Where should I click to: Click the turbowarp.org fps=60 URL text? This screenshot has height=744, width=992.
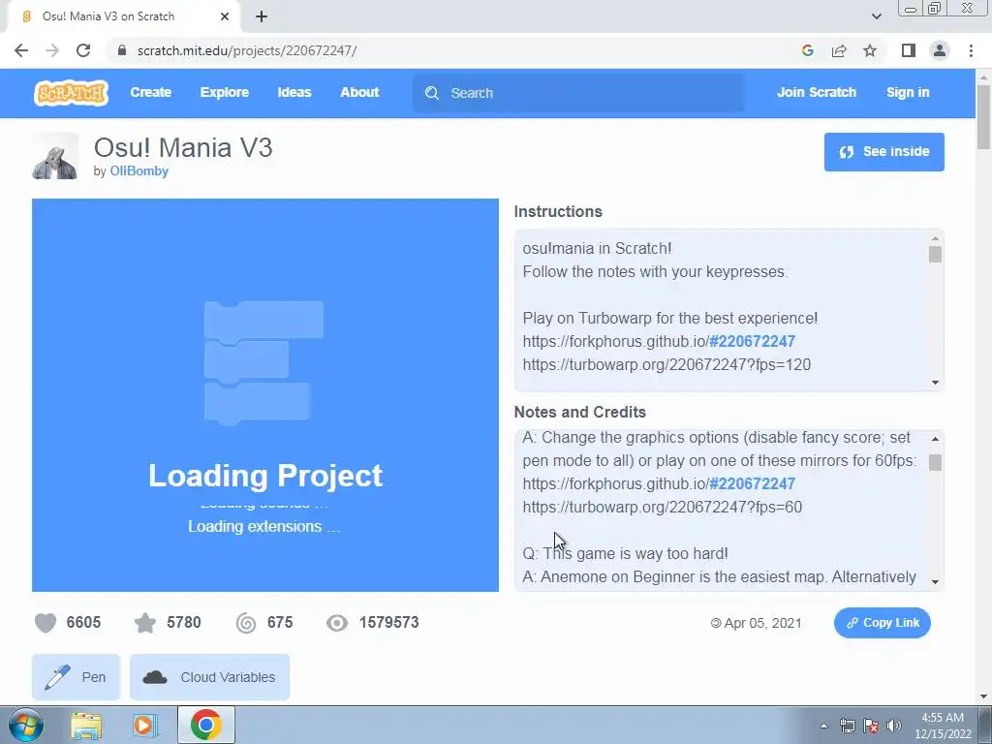[663, 508]
